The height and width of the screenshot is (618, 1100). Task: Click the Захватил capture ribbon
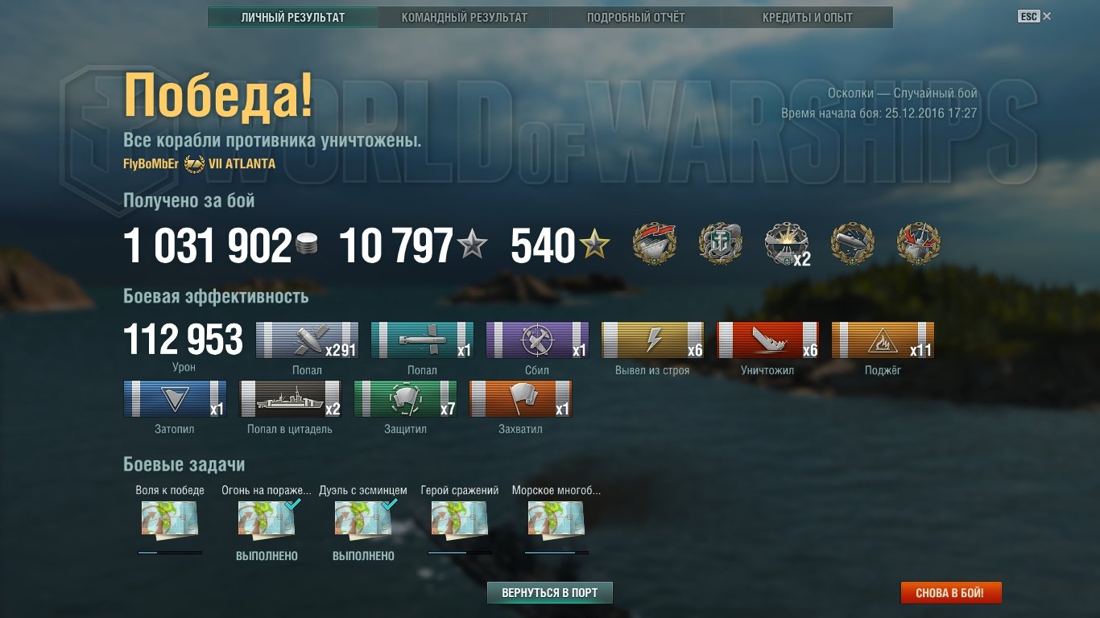click(520, 399)
